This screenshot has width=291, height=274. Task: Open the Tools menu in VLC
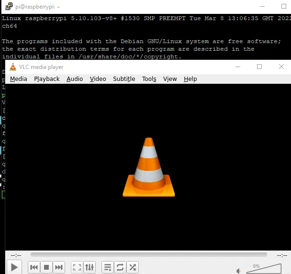click(x=149, y=79)
